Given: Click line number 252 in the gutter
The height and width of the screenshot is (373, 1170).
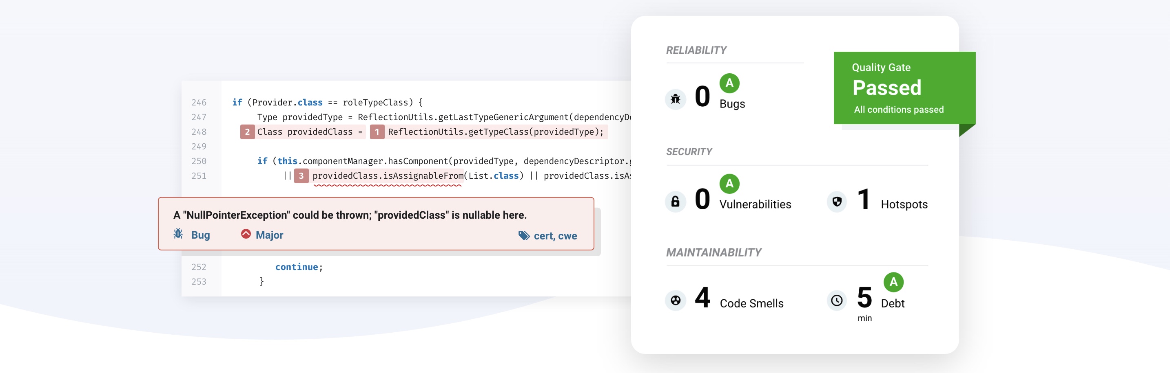Looking at the screenshot, I should pyautogui.click(x=199, y=268).
